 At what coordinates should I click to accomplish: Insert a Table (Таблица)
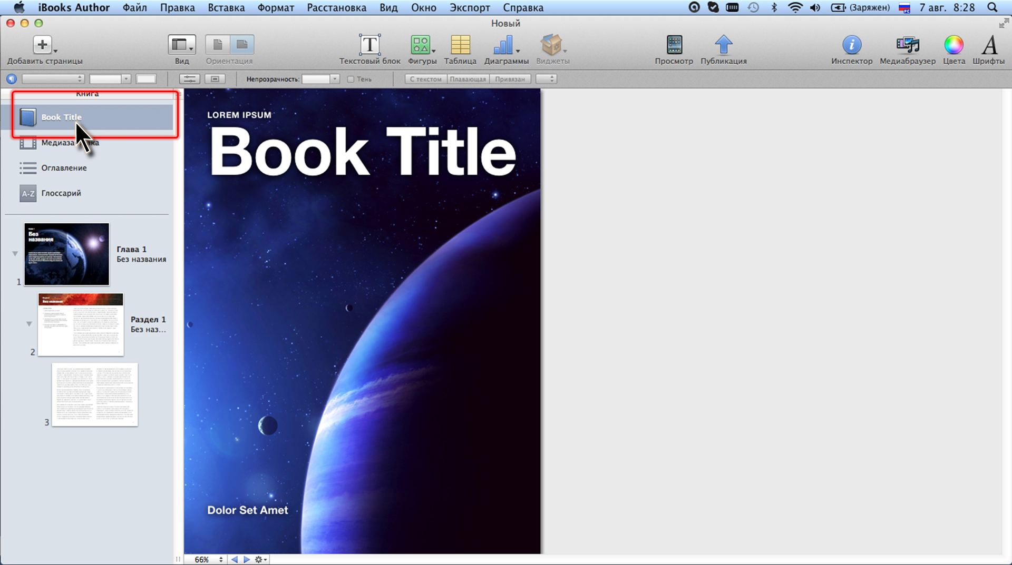[460, 45]
